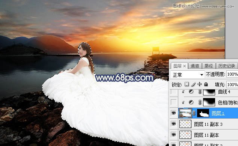Select the 色相/饱和度 layer mask thumbnail
Image resolution: width=238 pixels, height=146 pixels.
click(x=209, y=102)
